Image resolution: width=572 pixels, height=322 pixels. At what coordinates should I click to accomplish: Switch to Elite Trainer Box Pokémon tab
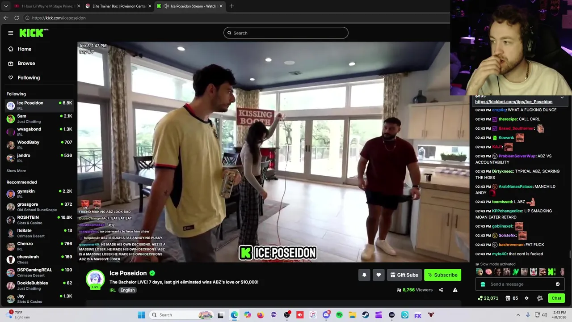pos(118,6)
